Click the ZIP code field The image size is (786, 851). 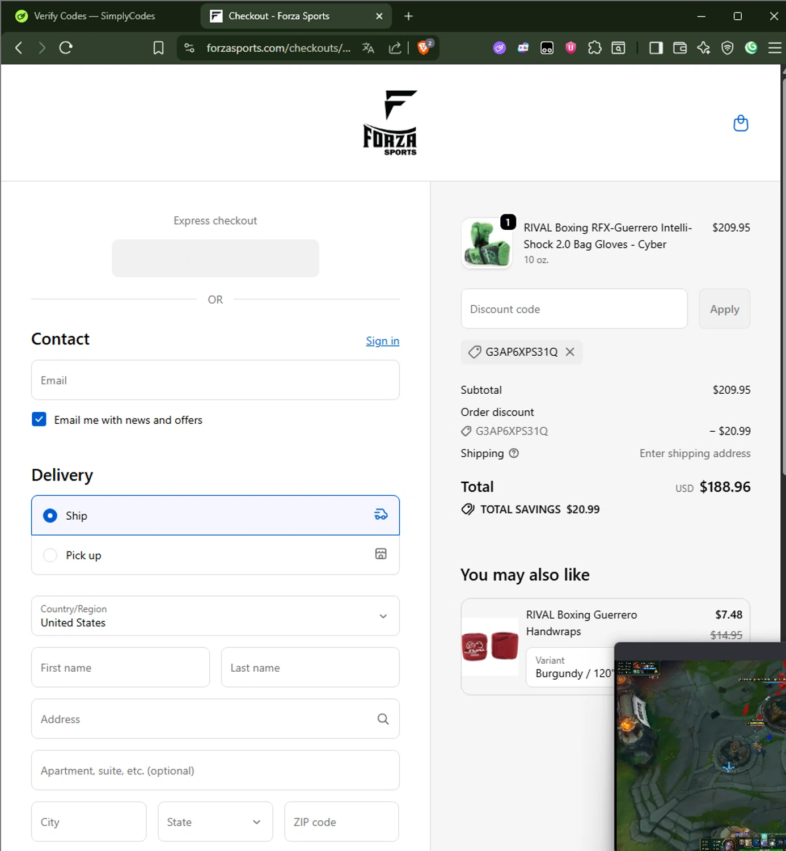[341, 821]
